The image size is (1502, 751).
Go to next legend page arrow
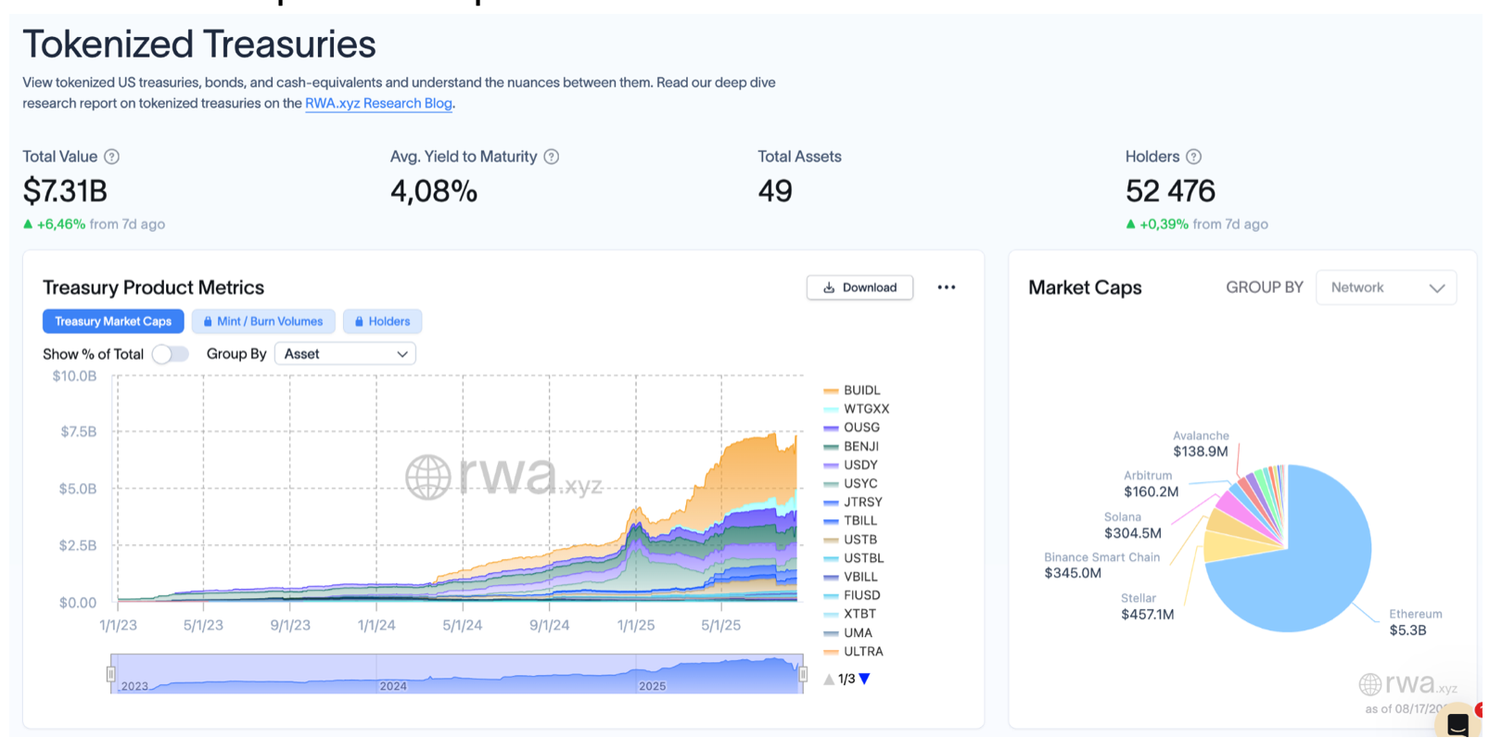click(865, 679)
